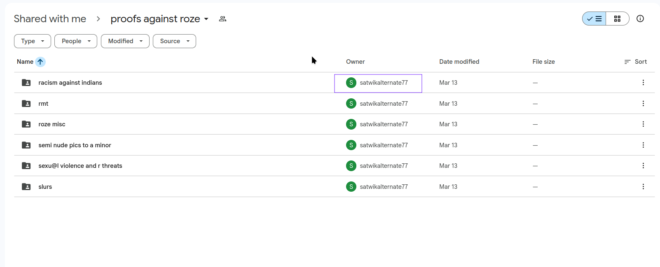Open more actions for 'racism against indians'
This screenshot has width=660, height=267.
pos(643,83)
